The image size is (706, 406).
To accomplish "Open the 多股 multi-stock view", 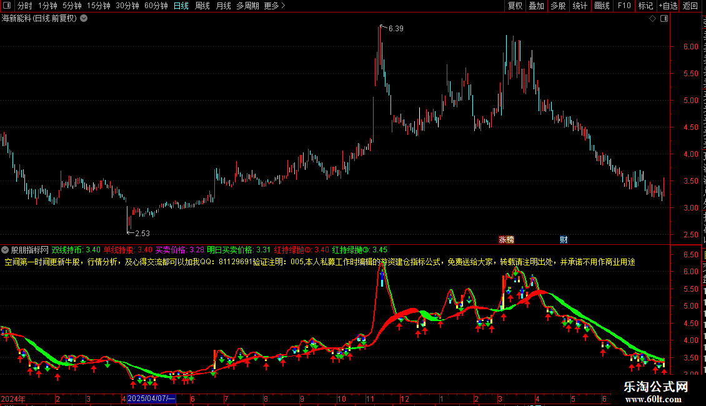I will (x=558, y=6).
